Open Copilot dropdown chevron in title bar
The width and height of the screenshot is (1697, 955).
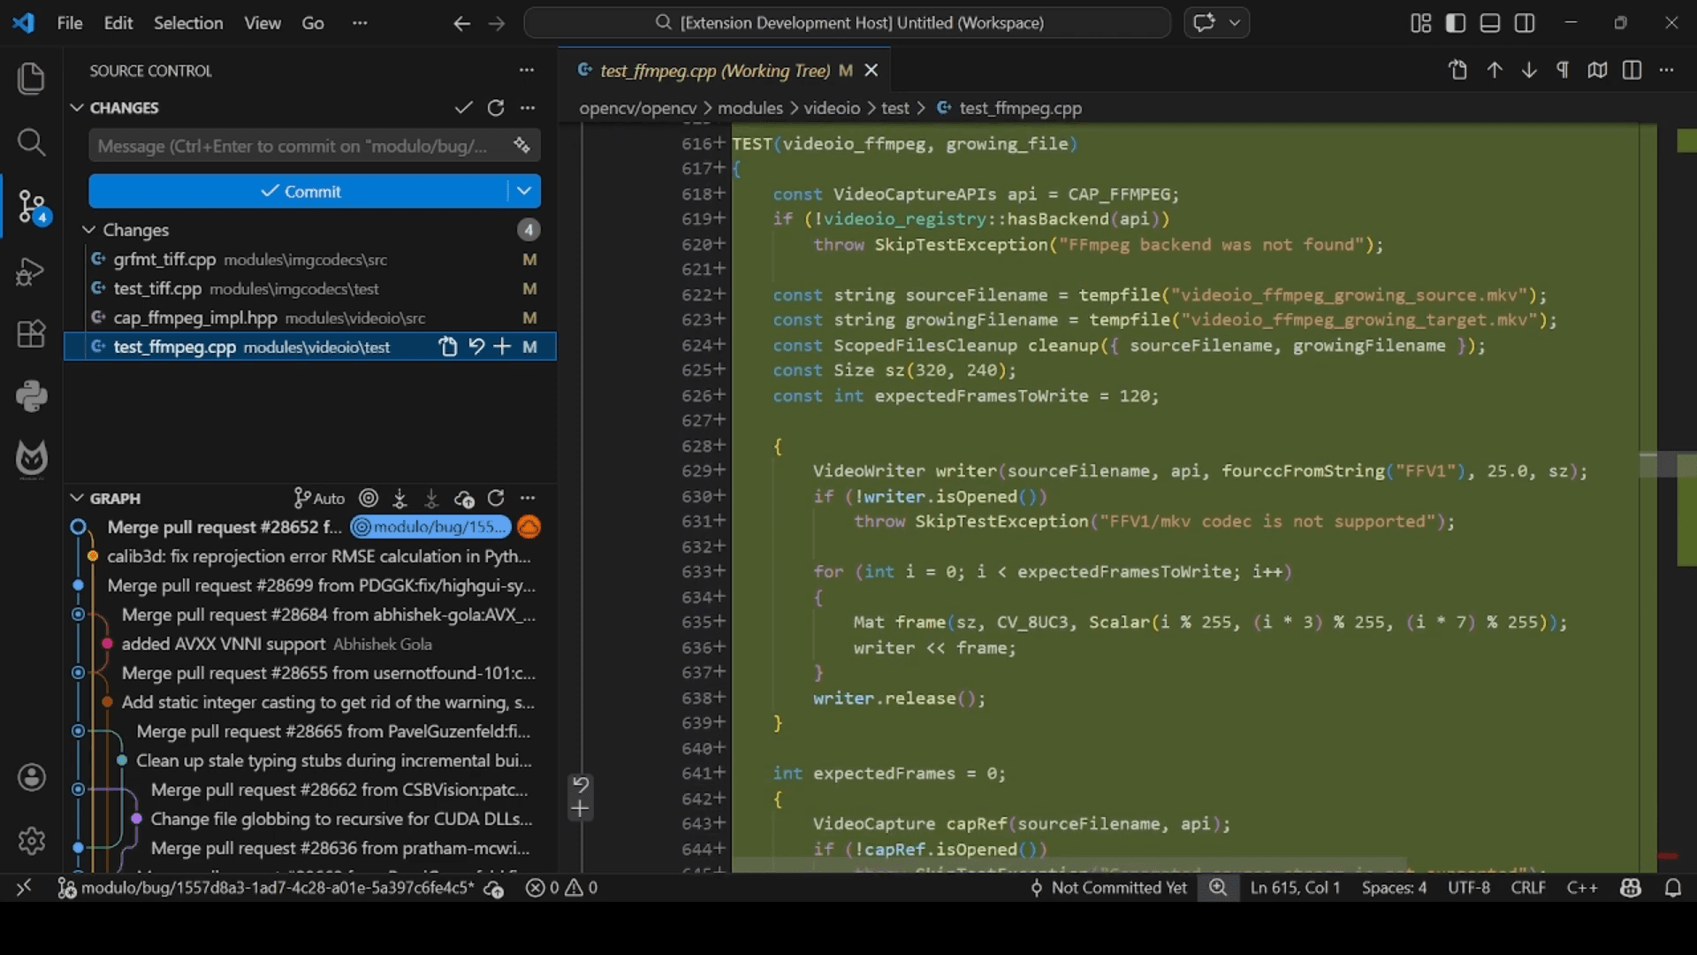(x=1235, y=23)
